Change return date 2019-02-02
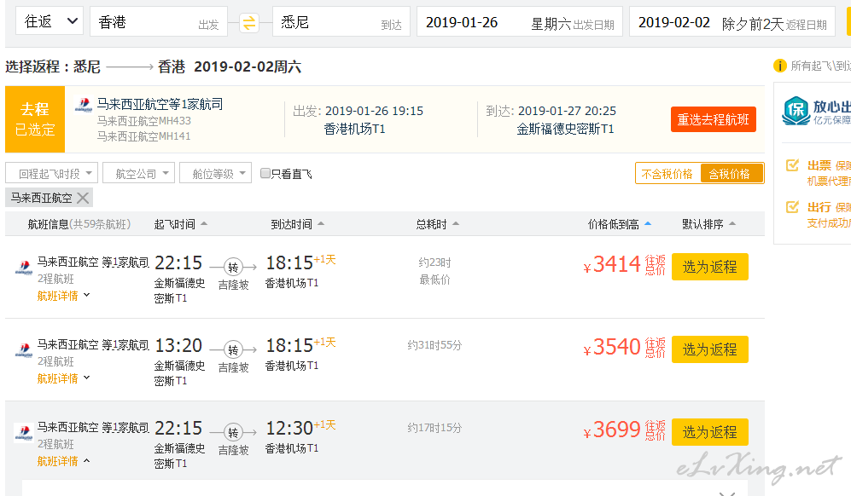This screenshot has width=851, height=496. (x=732, y=22)
